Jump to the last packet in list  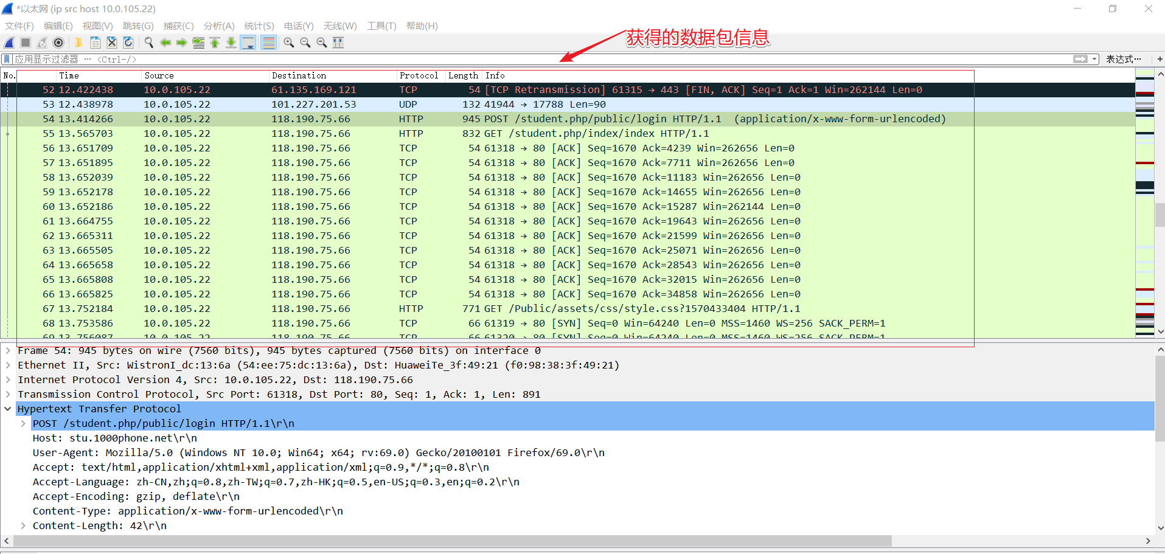pos(231,43)
